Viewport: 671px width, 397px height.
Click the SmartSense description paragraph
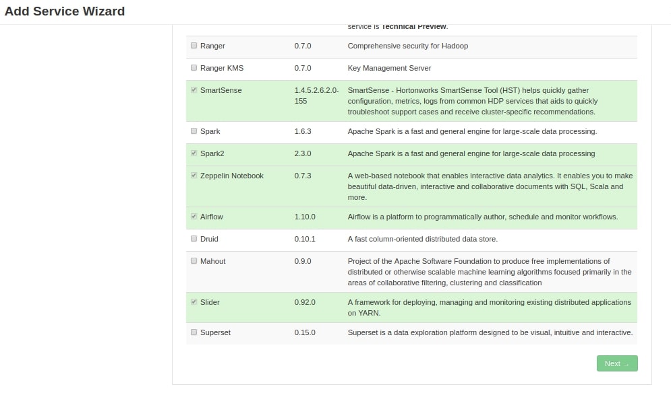point(473,101)
